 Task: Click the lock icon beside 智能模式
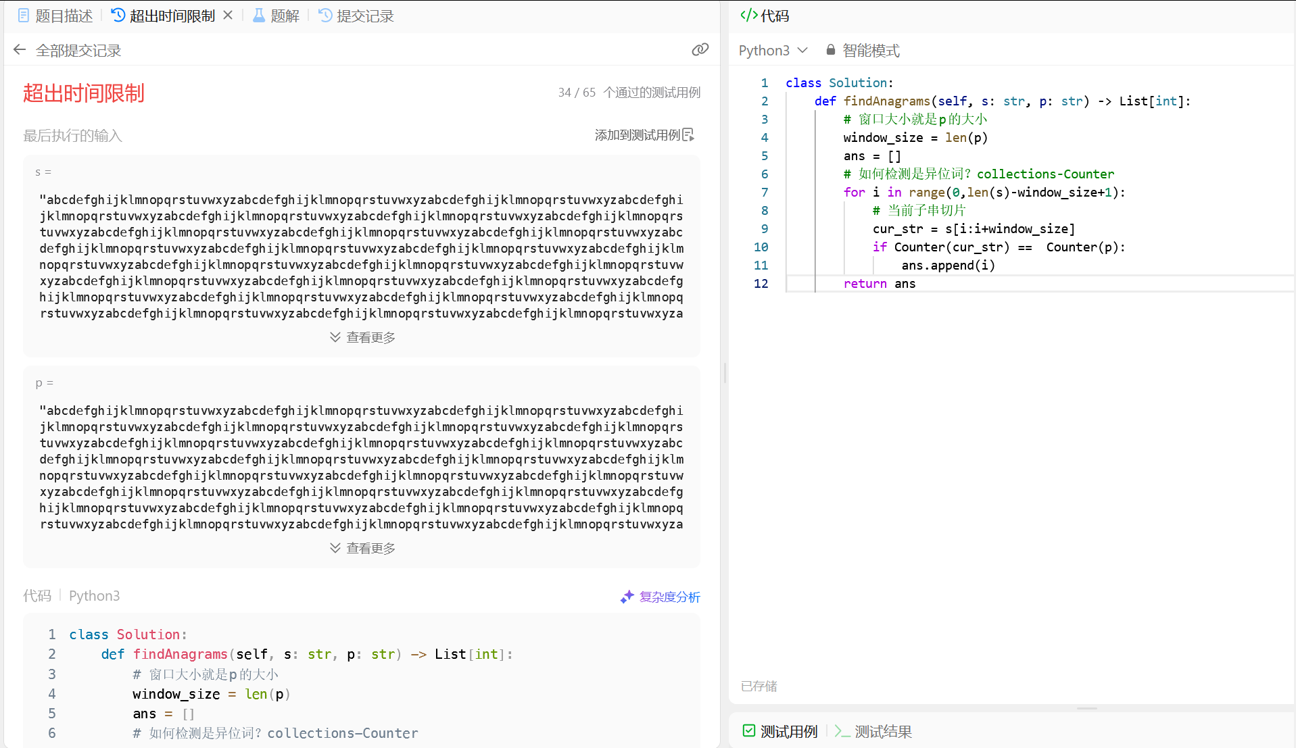(x=830, y=50)
